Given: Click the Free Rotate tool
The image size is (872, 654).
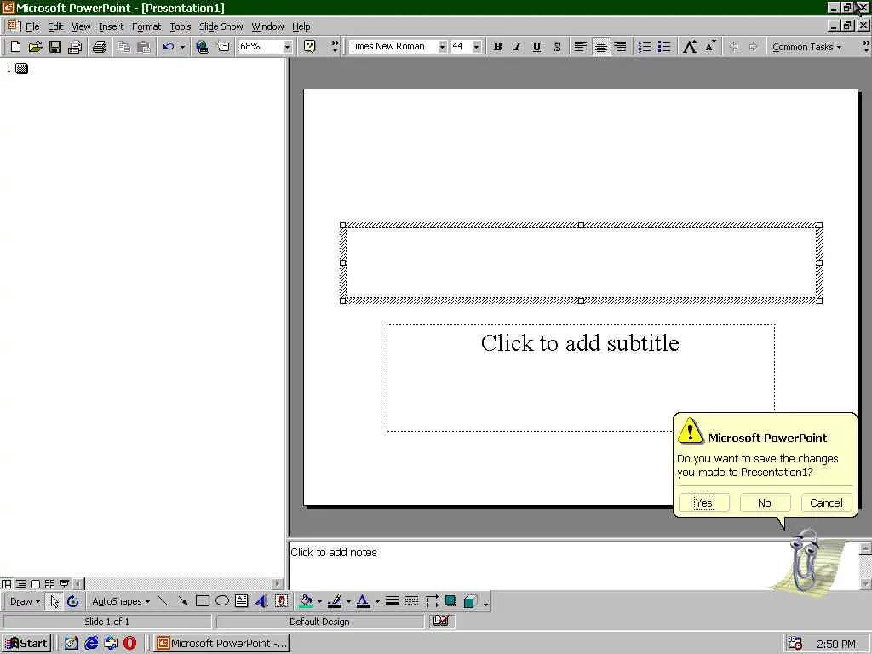Looking at the screenshot, I should pos(73,601).
